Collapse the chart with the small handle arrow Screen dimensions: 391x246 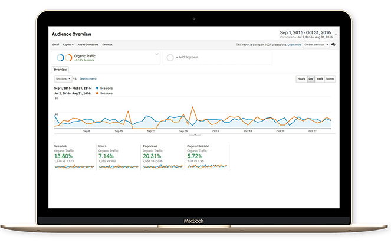click(195, 135)
